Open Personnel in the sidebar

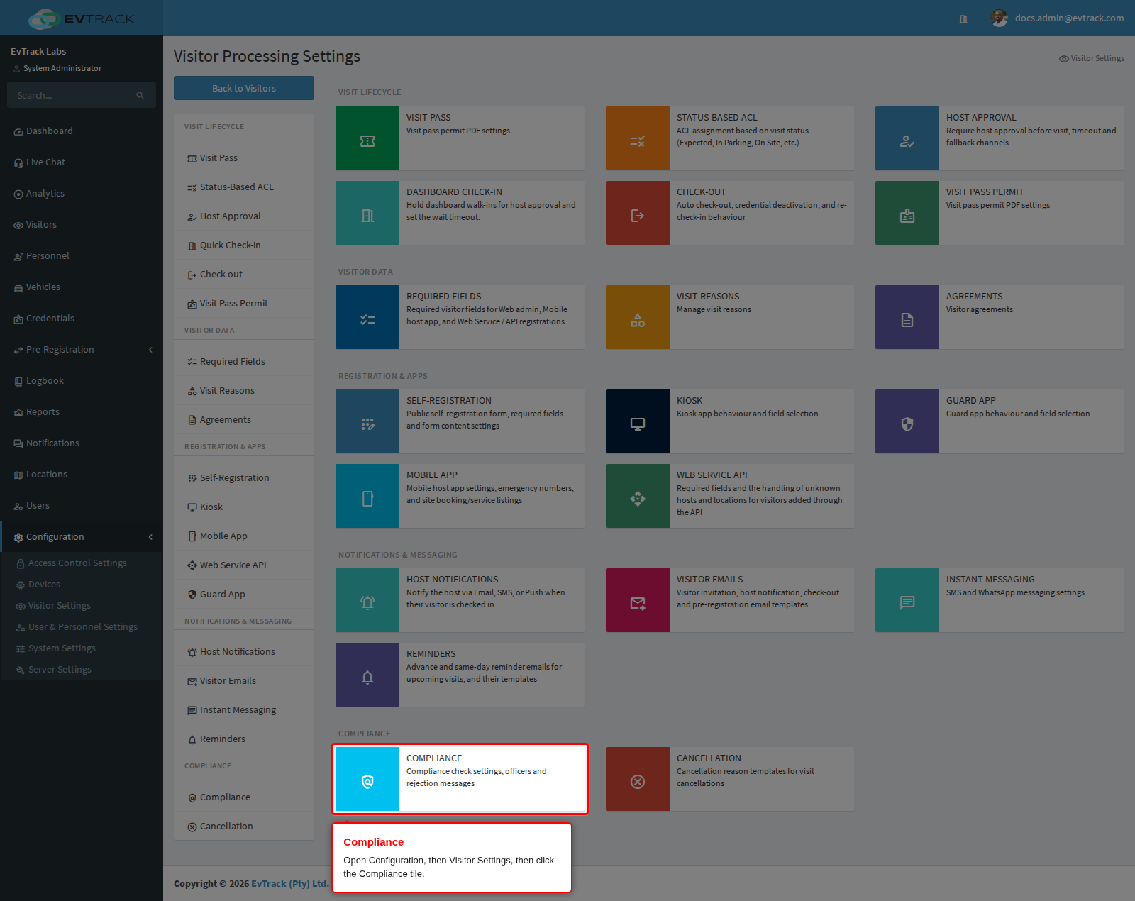(82, 256)
